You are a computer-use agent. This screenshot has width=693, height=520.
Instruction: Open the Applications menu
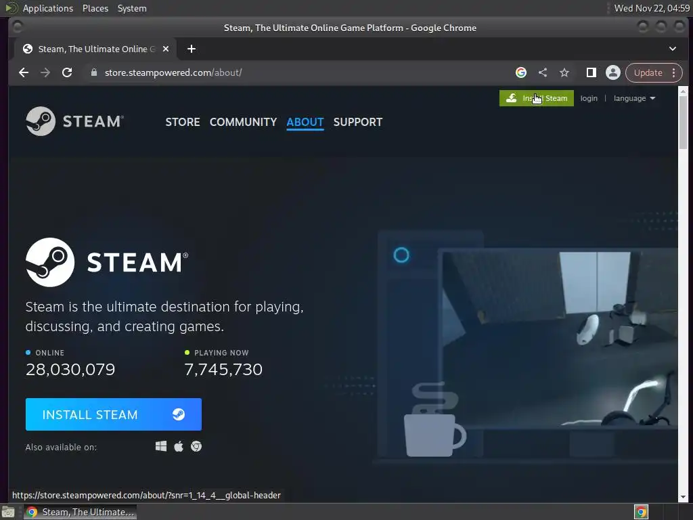[48, 8]
